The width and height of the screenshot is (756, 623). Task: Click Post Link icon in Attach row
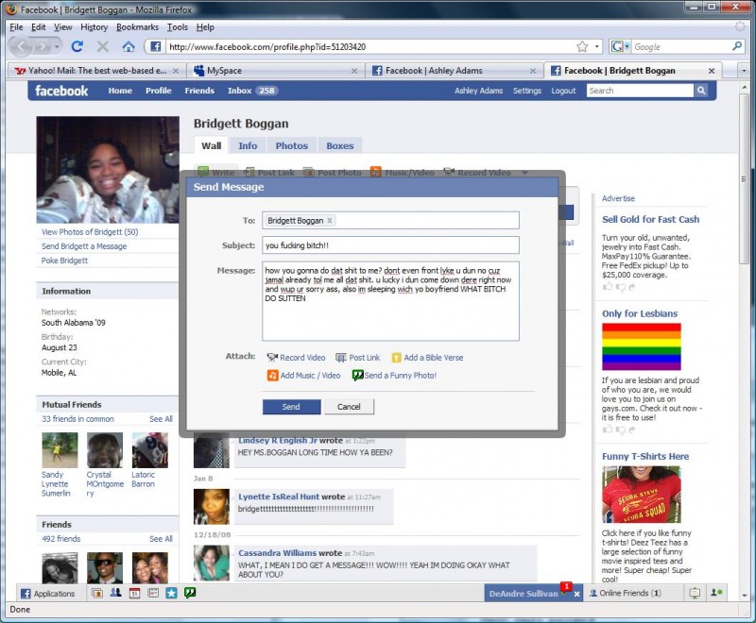(x=341, y=357)
